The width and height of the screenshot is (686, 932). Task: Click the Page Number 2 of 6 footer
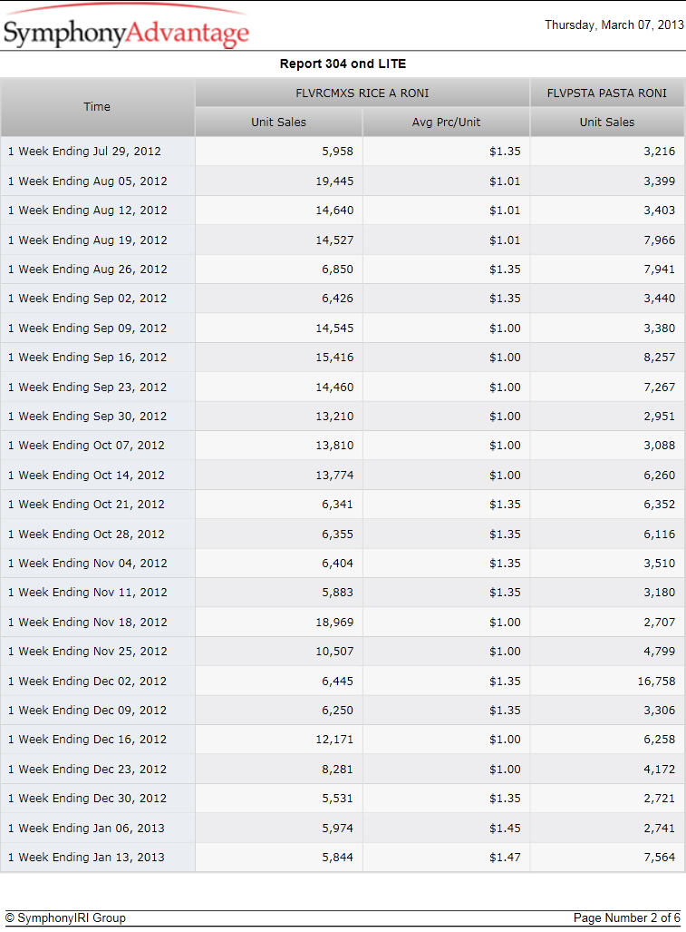pyautogui.click(x=627, y=917)
